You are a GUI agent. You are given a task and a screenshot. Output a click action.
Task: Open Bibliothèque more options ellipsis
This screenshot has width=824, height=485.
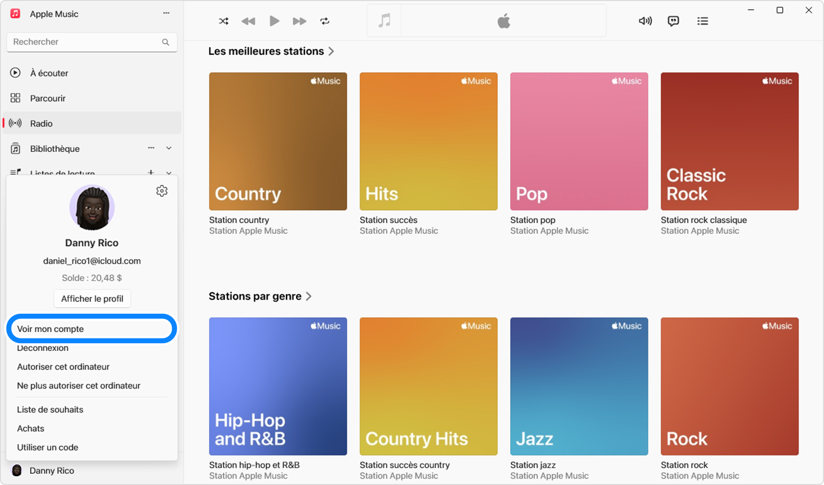(151, 148)
